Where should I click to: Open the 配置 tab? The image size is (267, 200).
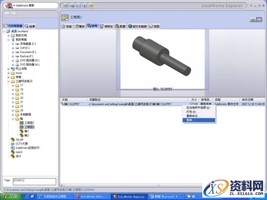coord(121,27)
